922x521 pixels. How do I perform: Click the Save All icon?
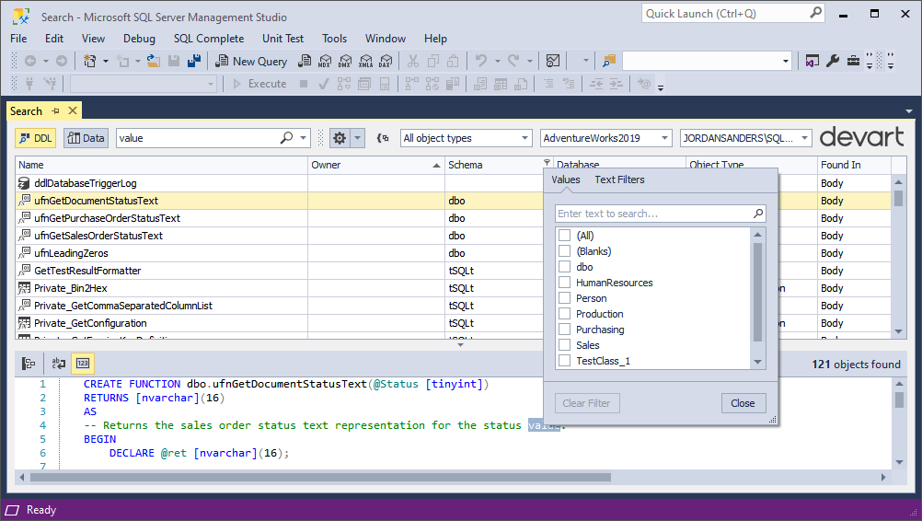pyautogui.click(x=194, y=61)
